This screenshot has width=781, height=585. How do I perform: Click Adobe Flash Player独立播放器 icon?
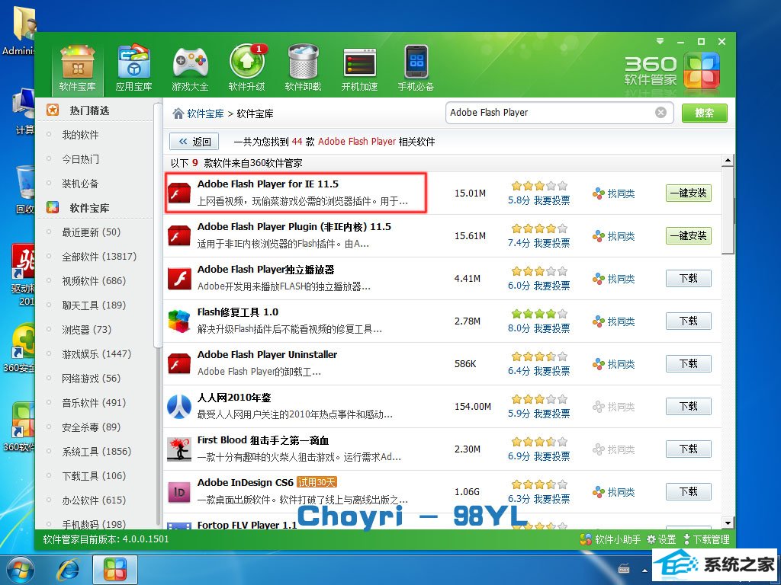[x=178, y=279]
